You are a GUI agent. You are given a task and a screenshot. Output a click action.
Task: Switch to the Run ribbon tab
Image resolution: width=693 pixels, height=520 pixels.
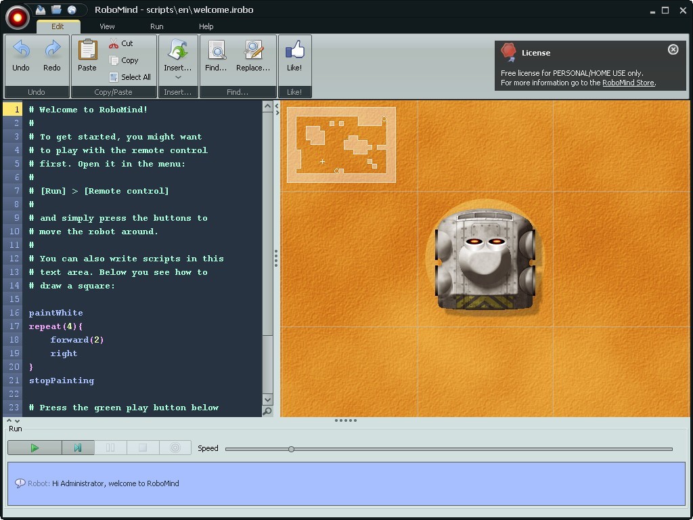pyautogui.click(x=157, y=26)
